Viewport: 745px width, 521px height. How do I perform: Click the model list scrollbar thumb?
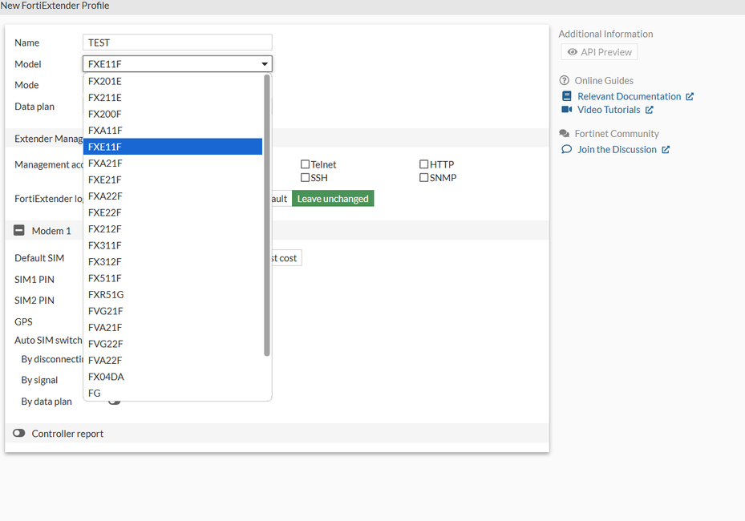coord(266,215)
